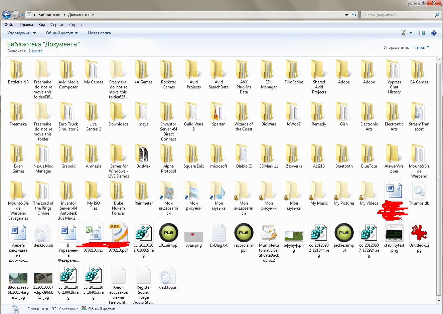The image size is (443, 314).
Task: Select the Ключ восстановления Firefox file
Action: point(119,285)
